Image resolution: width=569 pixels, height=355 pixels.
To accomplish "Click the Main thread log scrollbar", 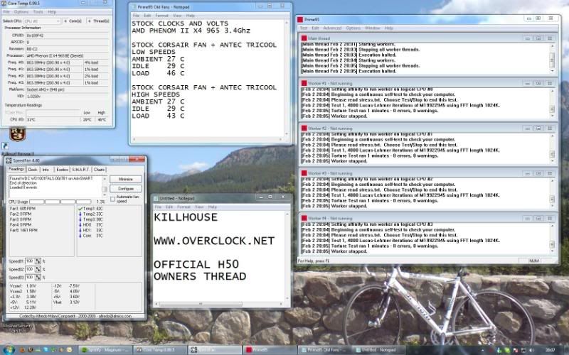I will tap(553, 58).
